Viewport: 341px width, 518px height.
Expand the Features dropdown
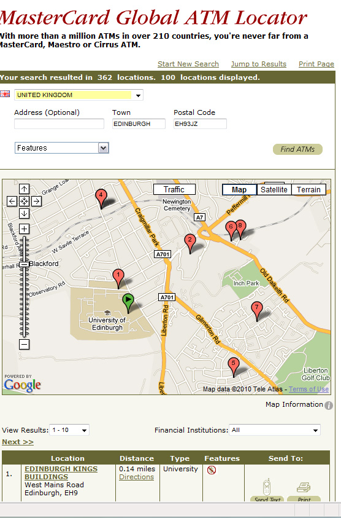coord(62,147)
